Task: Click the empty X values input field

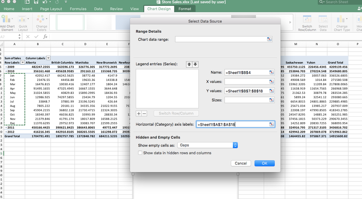Action: [249, 82]
